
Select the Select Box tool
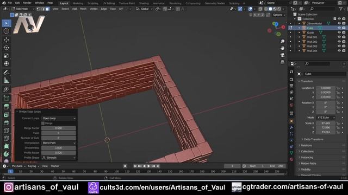click(x=7, y=23)
